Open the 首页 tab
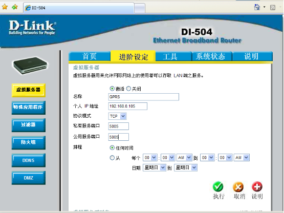This screenshot has height=213, width=284. pyautogui.click(x=90, y=56)
